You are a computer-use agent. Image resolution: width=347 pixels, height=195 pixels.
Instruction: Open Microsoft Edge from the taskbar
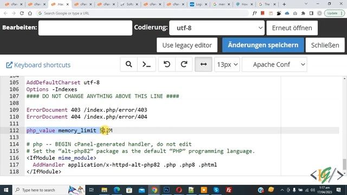tap(117, 190)
